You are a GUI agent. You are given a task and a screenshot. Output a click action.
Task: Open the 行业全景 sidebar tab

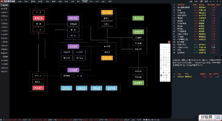[4, 5]
